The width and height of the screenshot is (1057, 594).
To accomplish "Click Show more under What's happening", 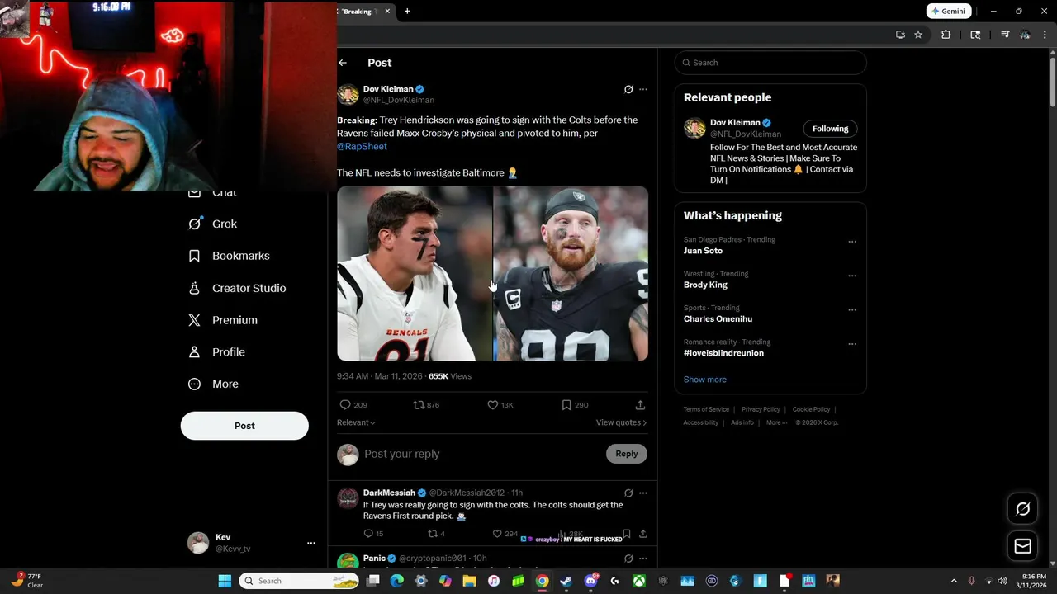I will point(705,379).
